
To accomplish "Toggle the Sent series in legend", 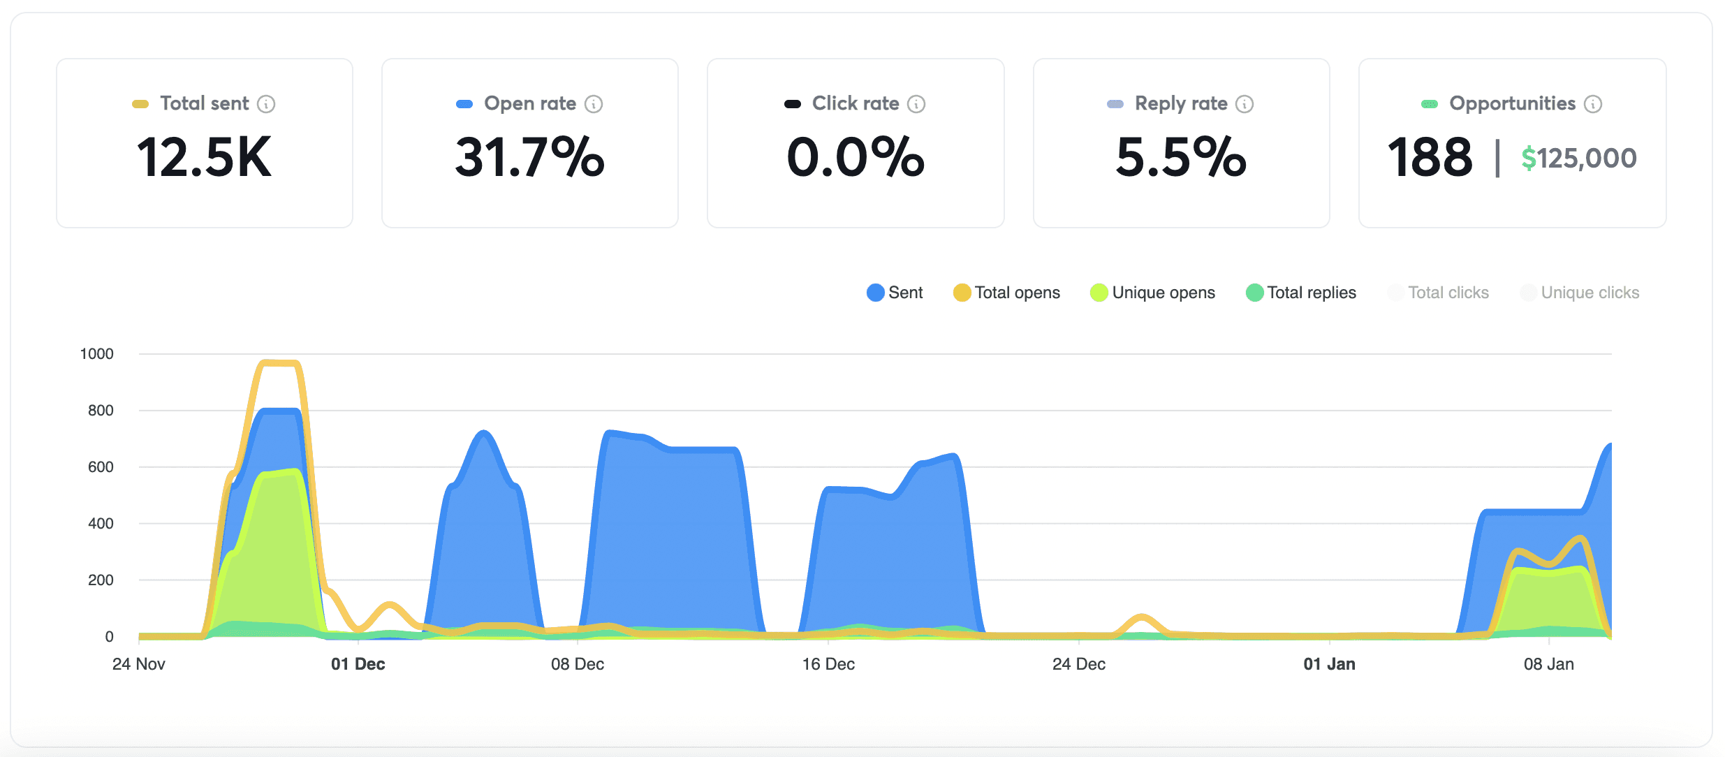I will [x=905, y=293].
